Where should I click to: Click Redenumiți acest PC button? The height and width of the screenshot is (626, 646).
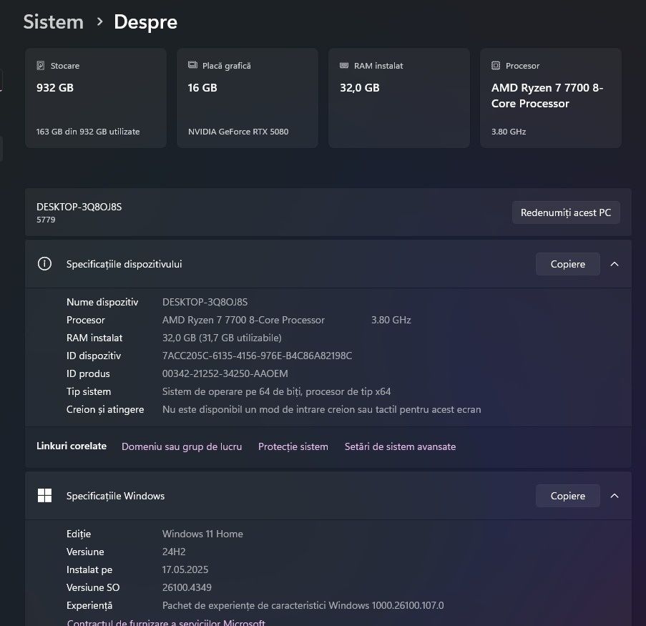point(566,212)
